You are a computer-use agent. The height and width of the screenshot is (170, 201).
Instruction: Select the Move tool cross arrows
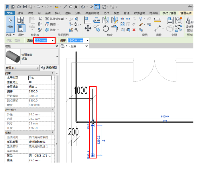point(88,28)
